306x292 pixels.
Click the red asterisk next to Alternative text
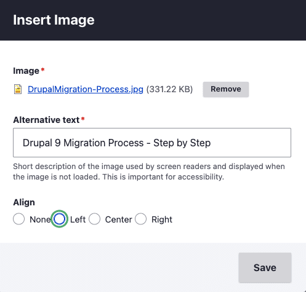83,119
